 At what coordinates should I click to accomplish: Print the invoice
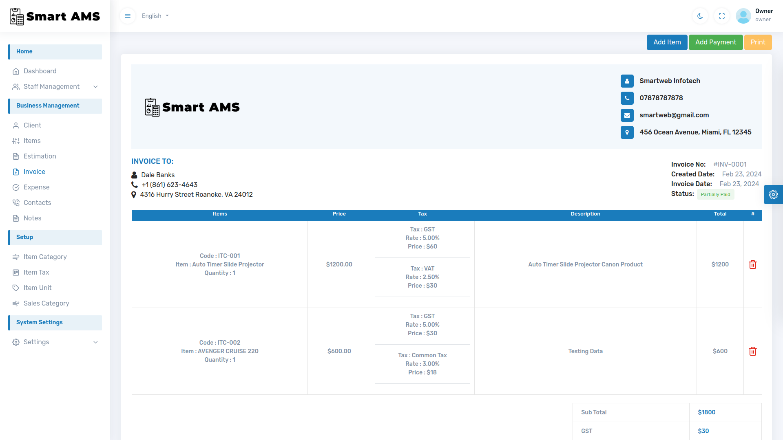tap(758, 42)
